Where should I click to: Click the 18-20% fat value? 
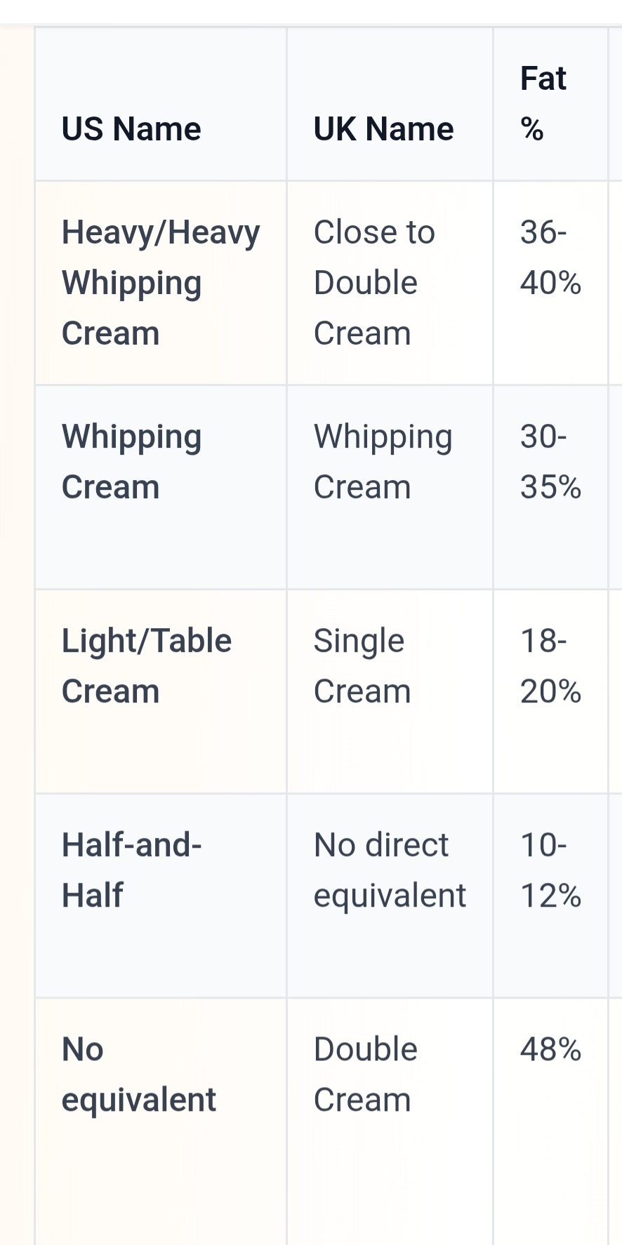tap(550, 666)
